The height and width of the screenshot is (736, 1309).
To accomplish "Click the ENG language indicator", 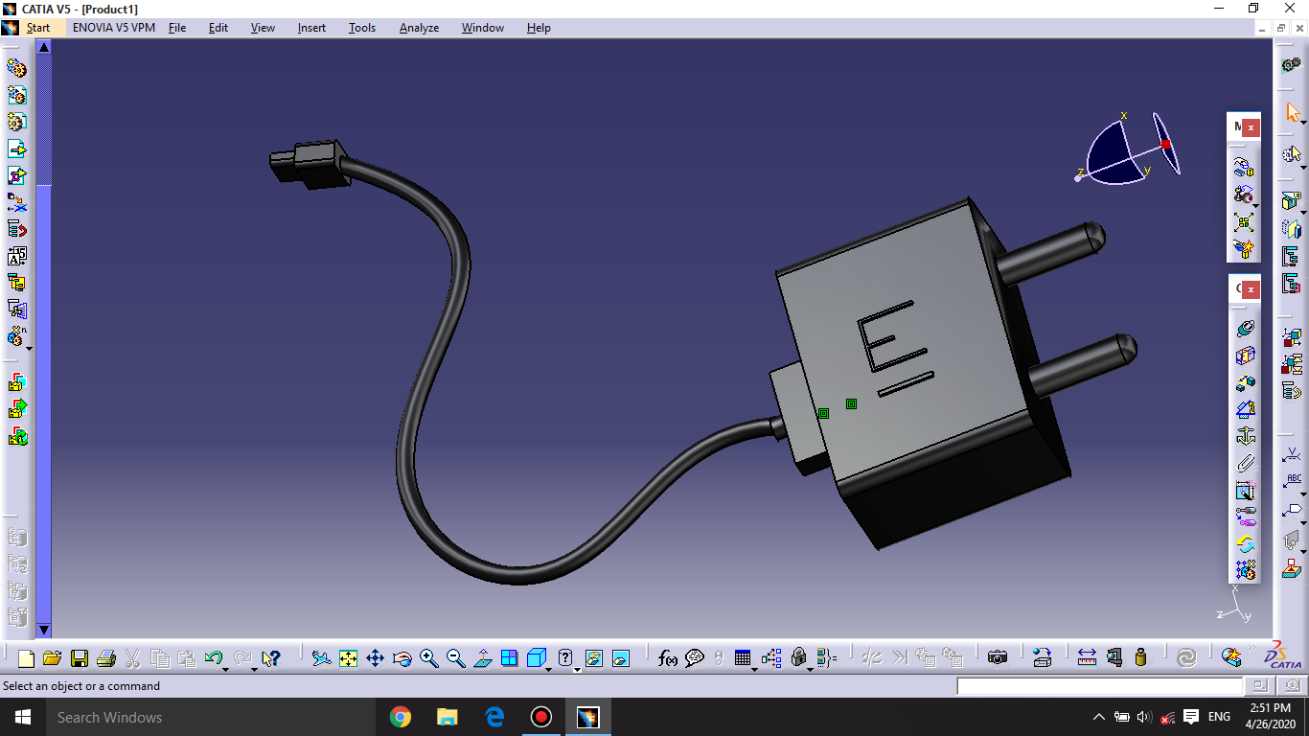I will pyautogui.click(x=1219, y=717).
